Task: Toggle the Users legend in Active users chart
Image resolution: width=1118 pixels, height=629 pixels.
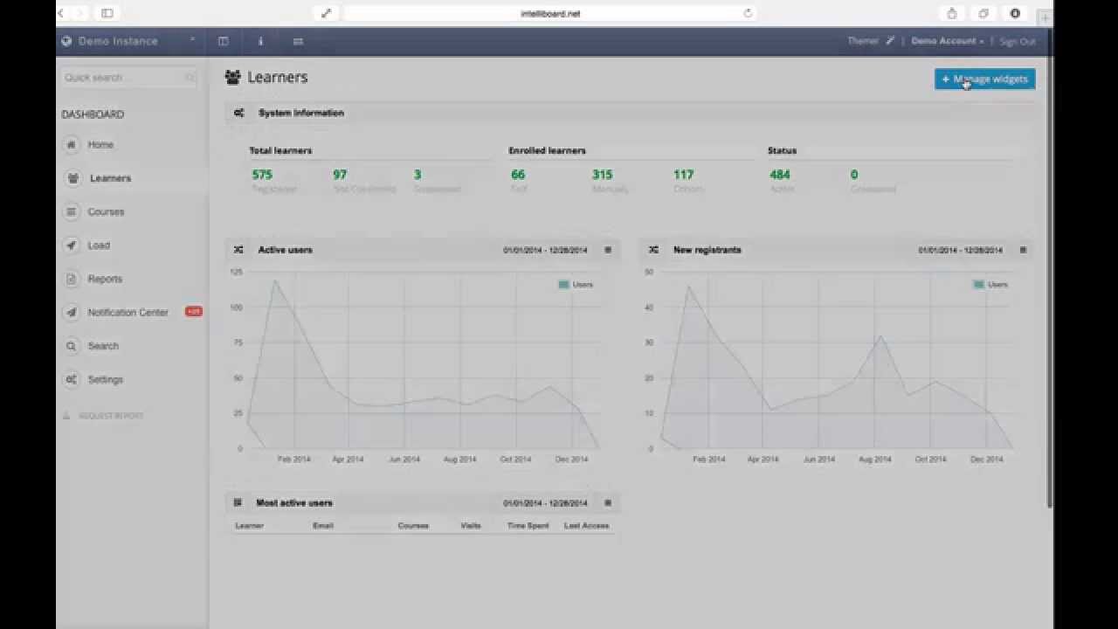Action: [x=576, y=285]
